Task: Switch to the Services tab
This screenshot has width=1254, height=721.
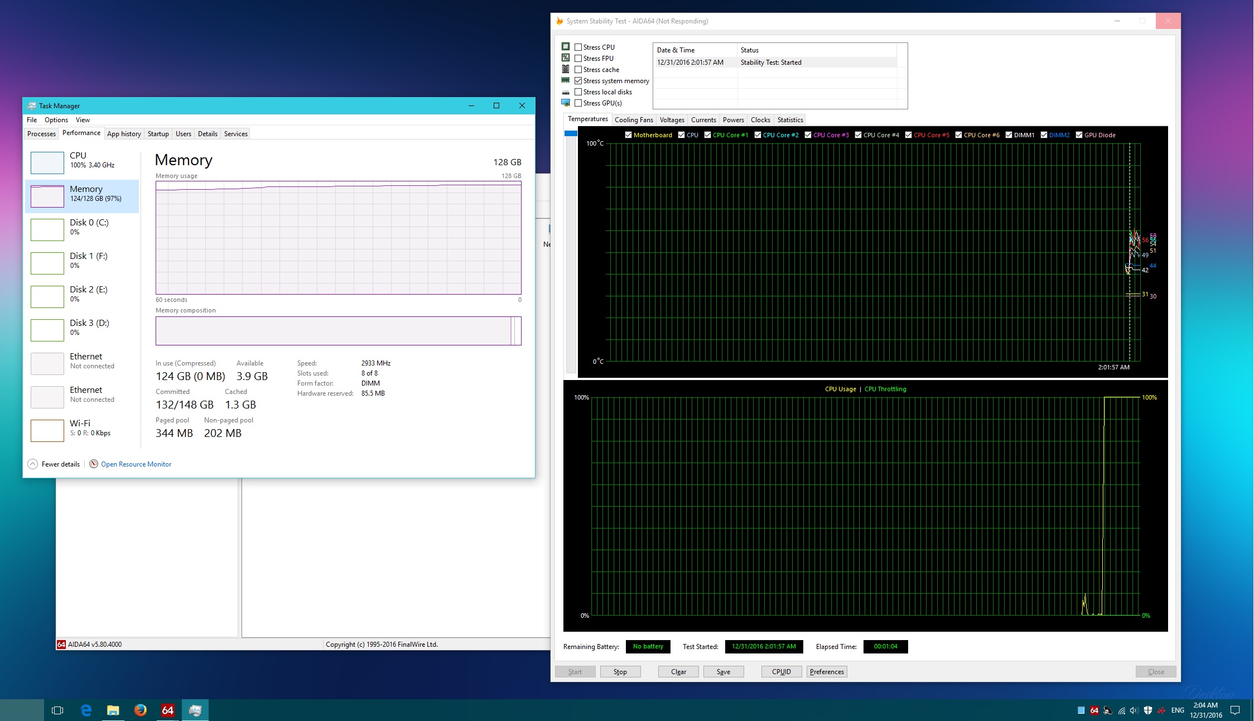Action: tap(236, 134)
